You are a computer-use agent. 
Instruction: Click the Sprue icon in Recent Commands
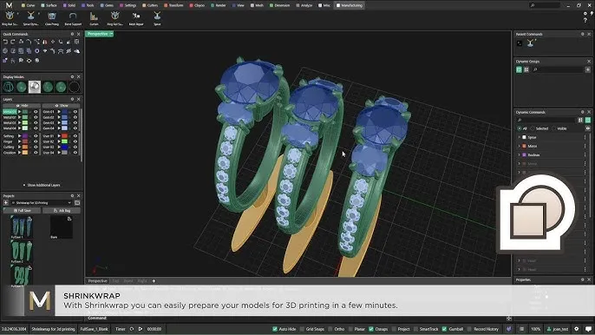click(530, 43)
